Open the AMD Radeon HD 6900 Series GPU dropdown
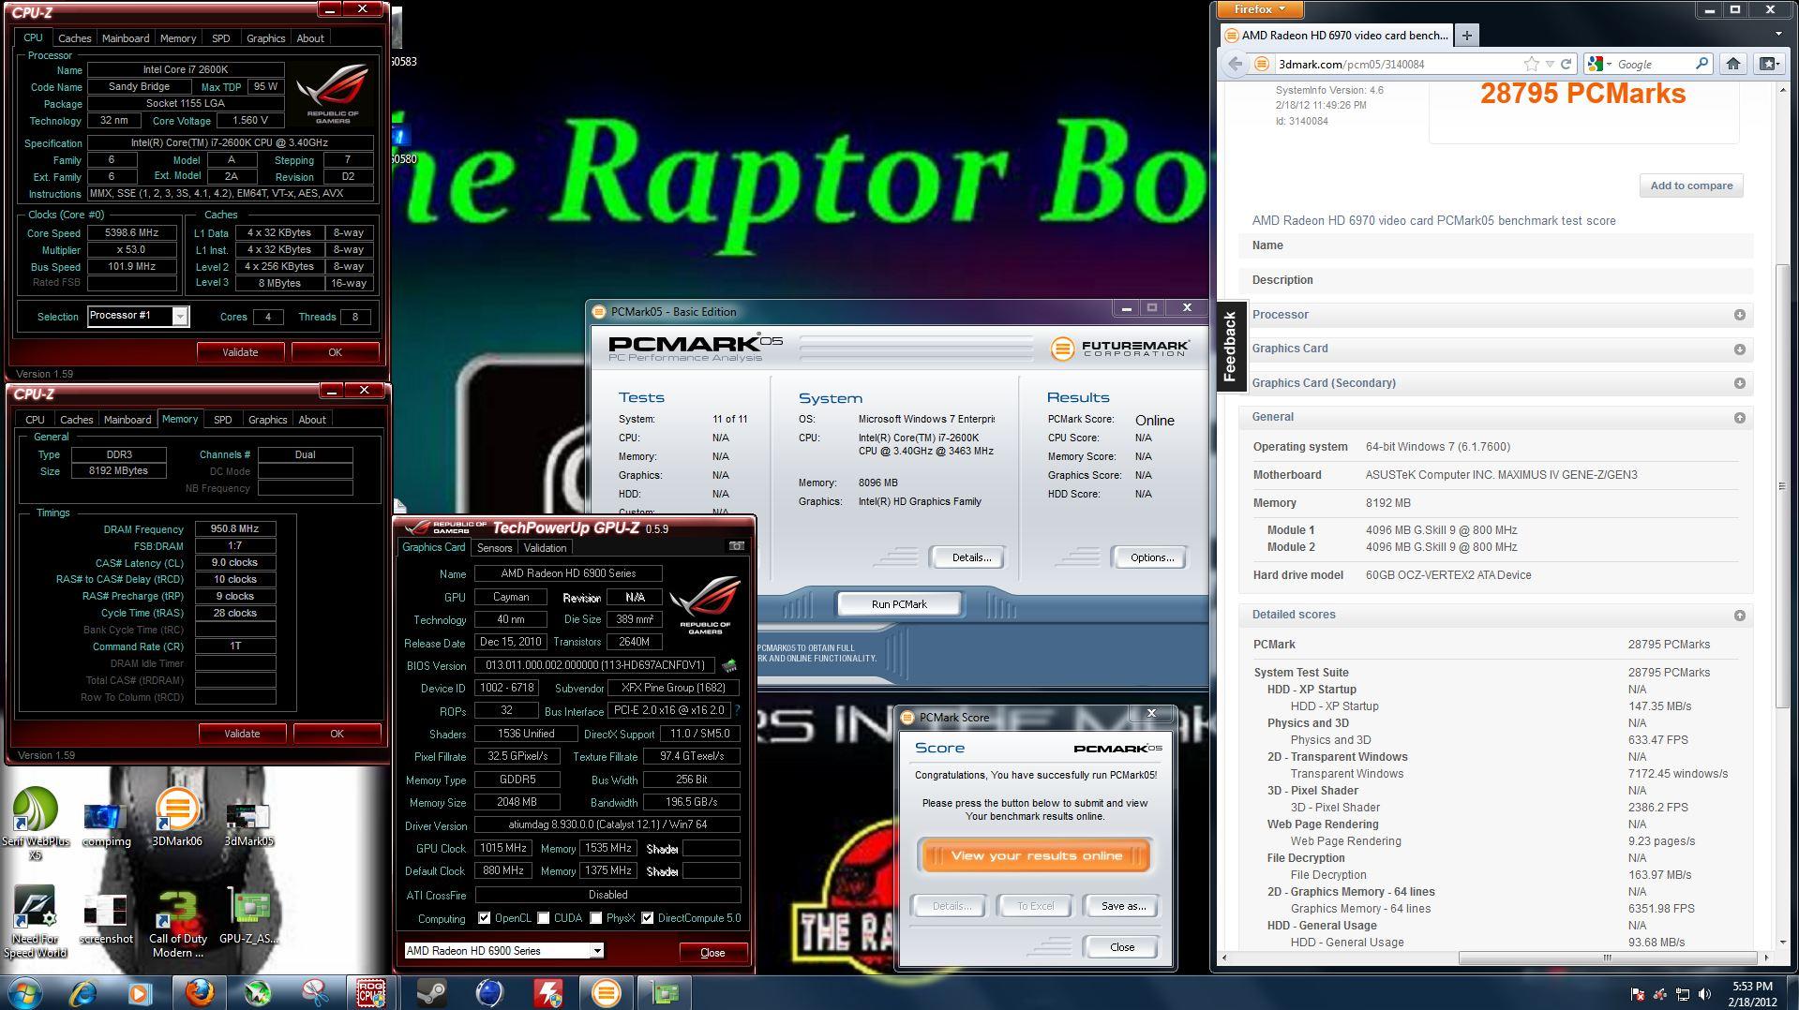This screenshot has width=1799, height=1010. 503,951
